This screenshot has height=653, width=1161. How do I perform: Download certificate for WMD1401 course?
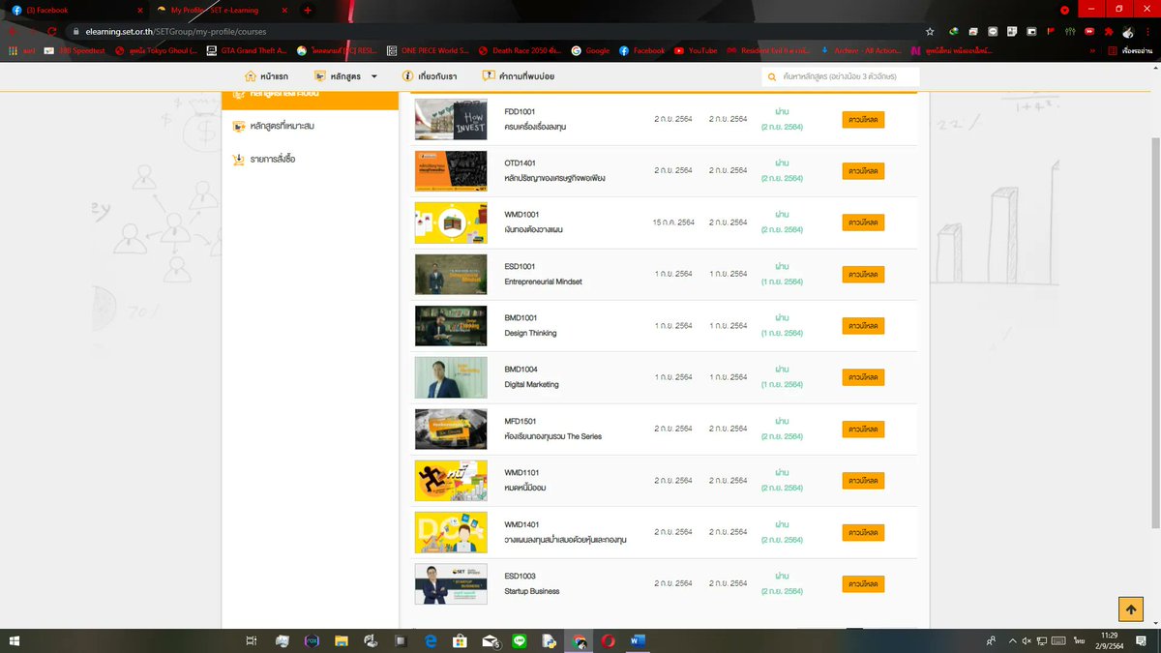point(863,532)
